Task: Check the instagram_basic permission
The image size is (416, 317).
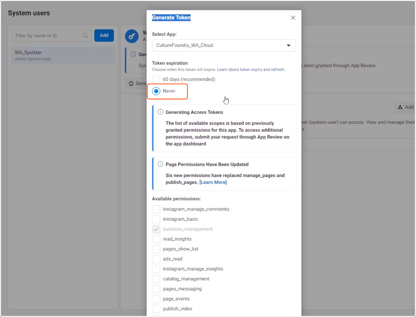Action: pos(156,219)
